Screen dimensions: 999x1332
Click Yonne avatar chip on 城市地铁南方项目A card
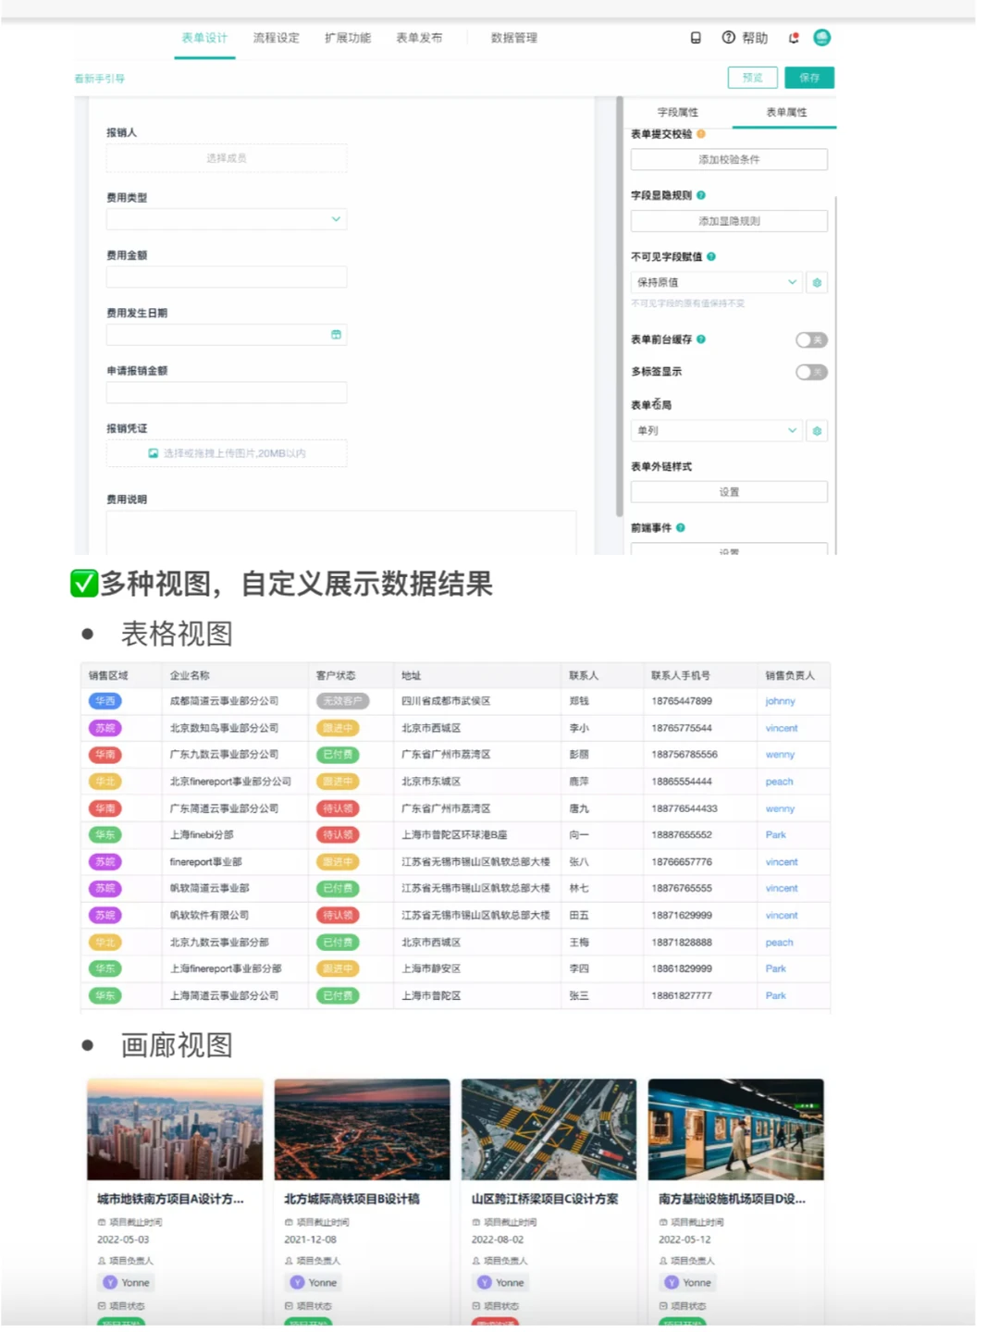click(126, 1283)
